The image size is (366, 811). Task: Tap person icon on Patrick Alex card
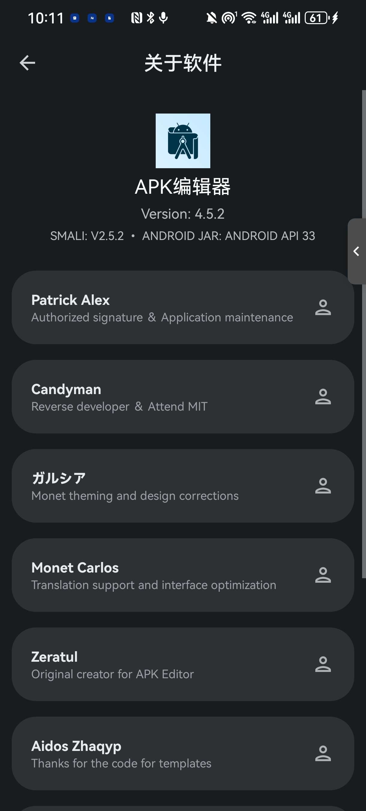tap(323, 307)
